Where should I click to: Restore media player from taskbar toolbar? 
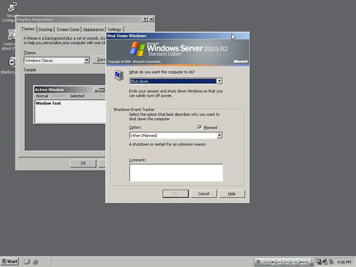coord(311,264)
